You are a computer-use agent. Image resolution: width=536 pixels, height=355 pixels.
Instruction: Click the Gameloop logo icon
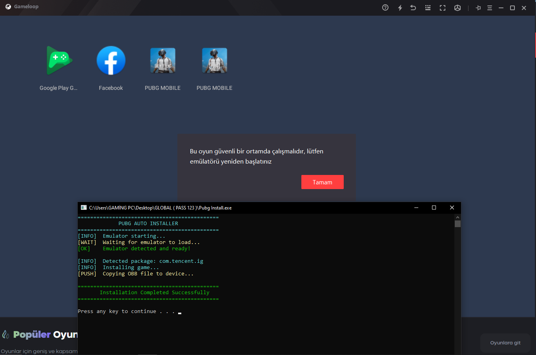(8, 7)
